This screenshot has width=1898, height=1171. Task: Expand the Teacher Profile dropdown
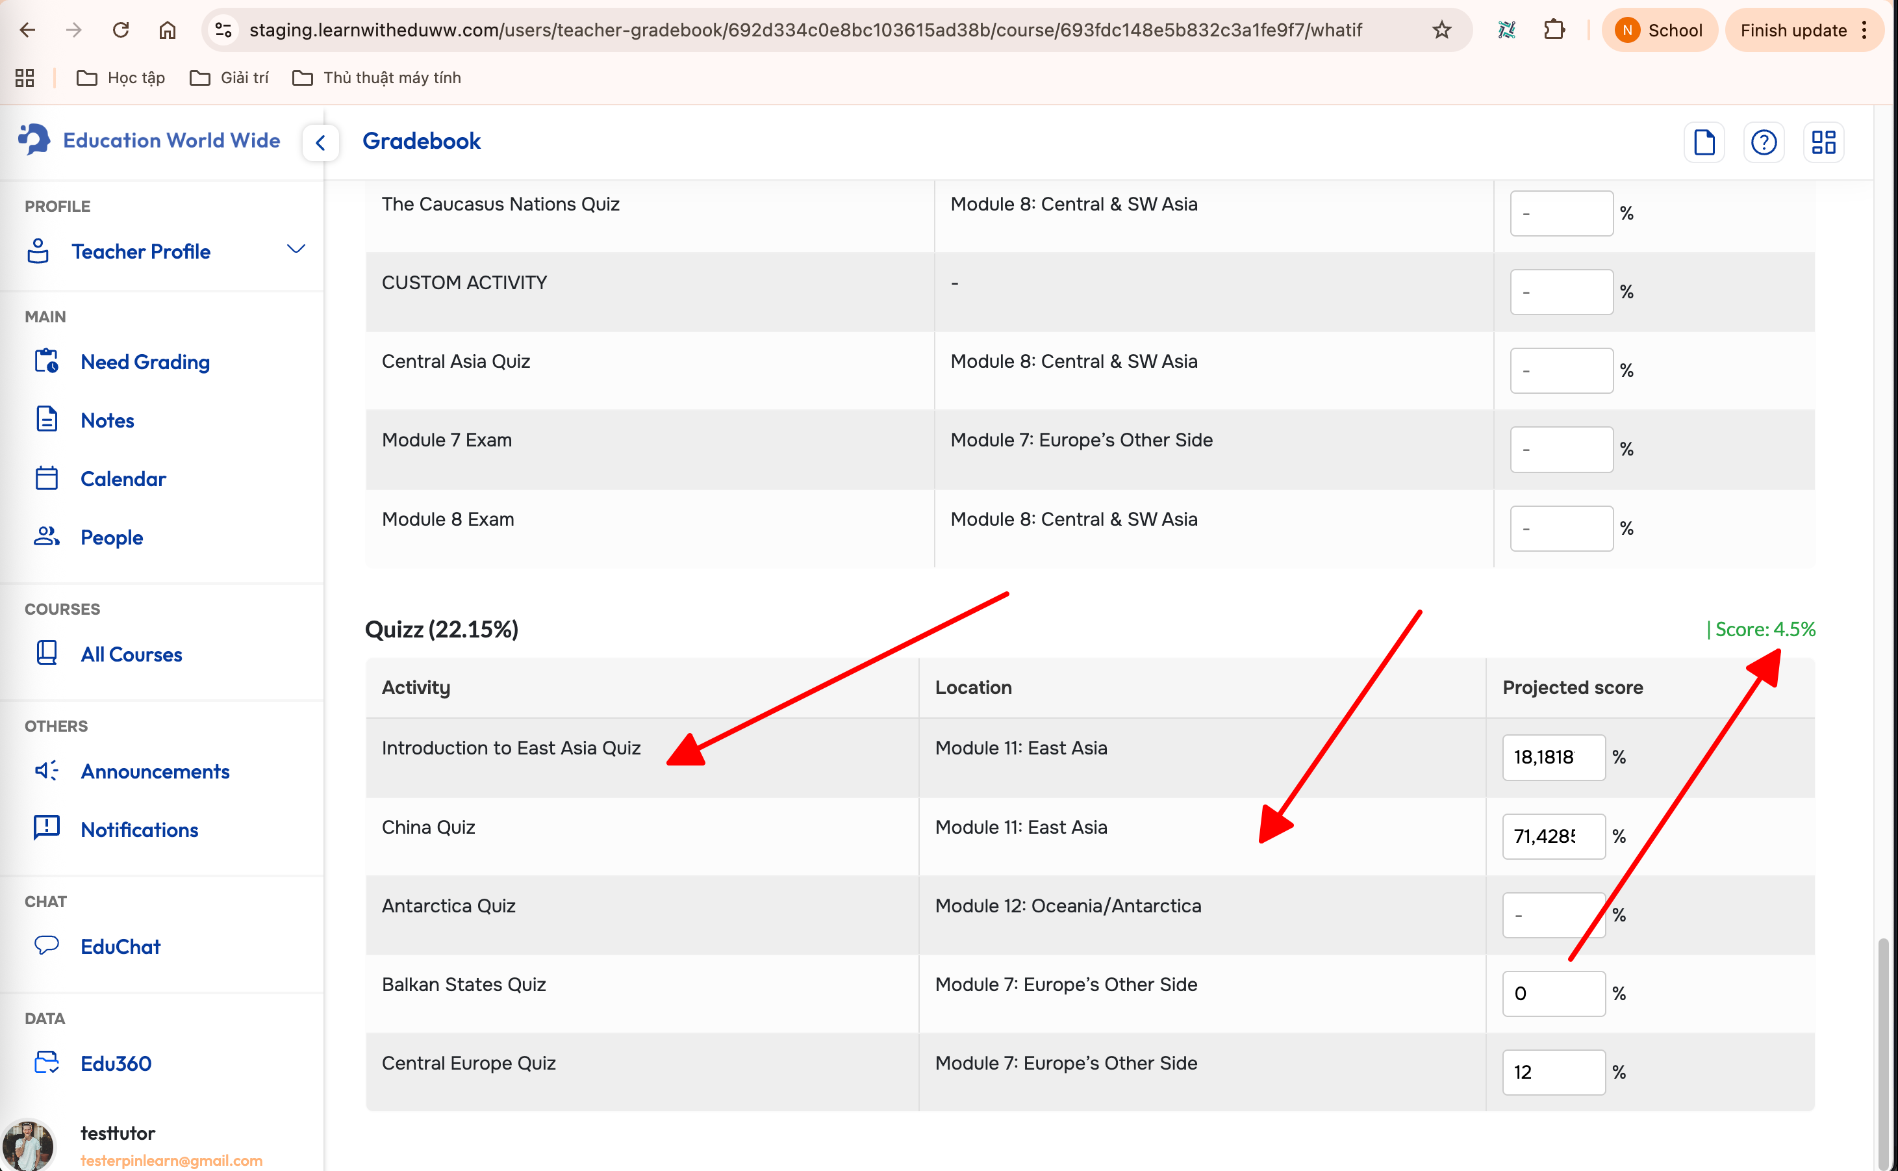(296, 250)
